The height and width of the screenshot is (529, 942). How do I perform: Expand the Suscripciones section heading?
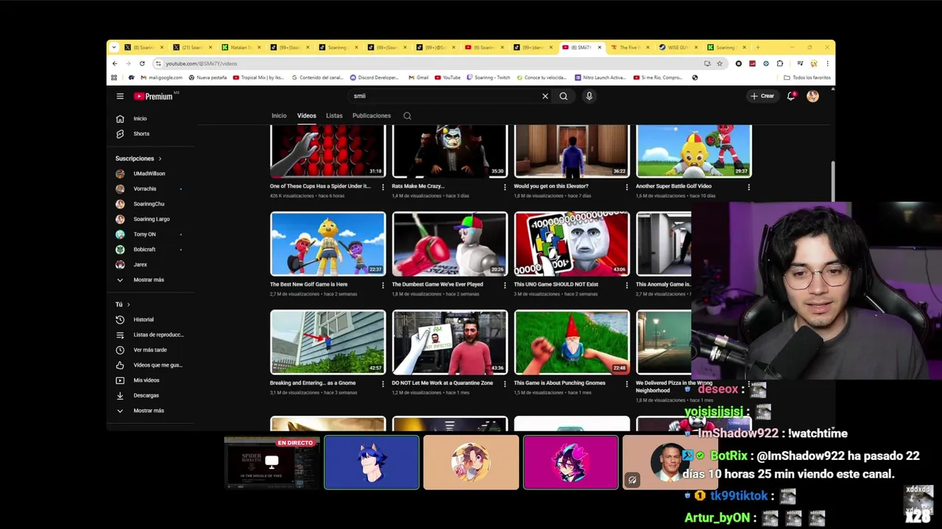click(x=138, y=159)
